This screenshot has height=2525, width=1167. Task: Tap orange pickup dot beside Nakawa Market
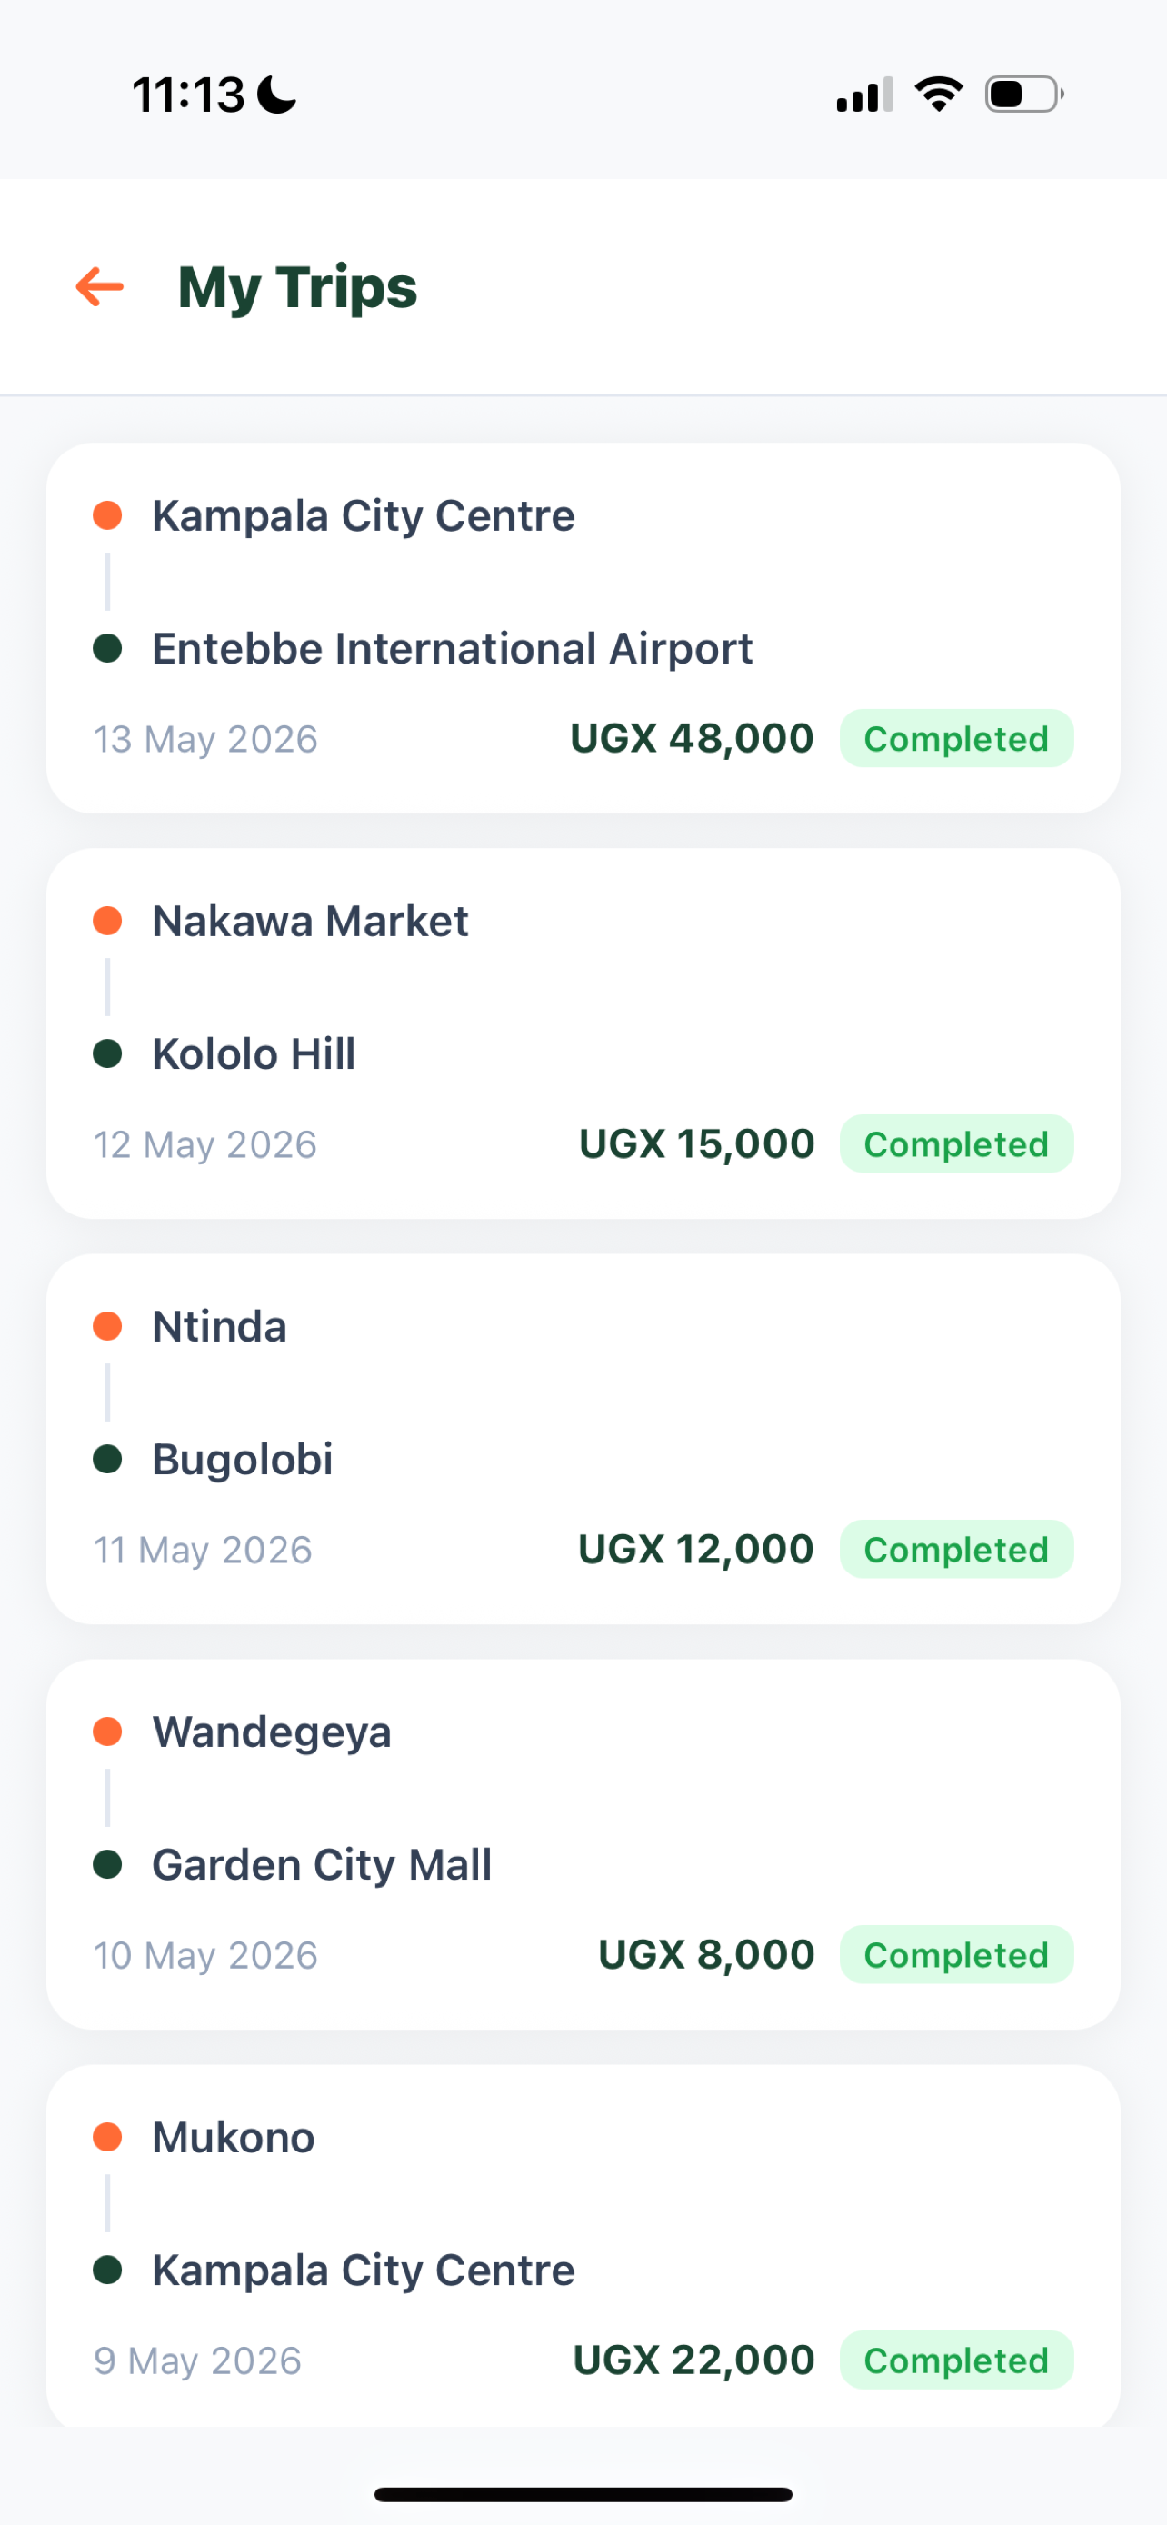(107, 921)
